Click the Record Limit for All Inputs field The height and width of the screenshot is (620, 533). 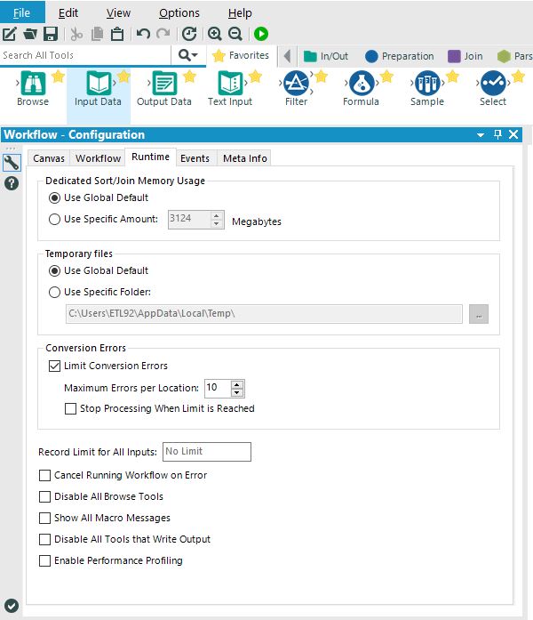click(207, 452)
